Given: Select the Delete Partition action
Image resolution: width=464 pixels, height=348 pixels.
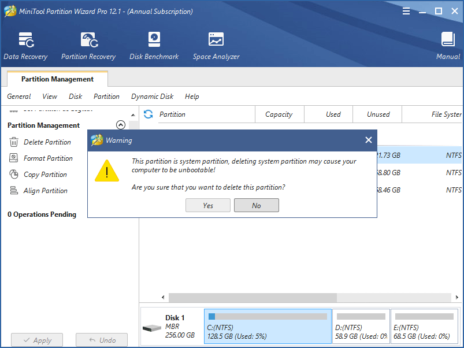Looking at the screenshot, I should [47, 142].
